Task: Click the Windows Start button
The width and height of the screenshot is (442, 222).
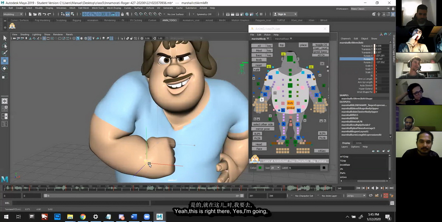Action: (x=6, y=217)
